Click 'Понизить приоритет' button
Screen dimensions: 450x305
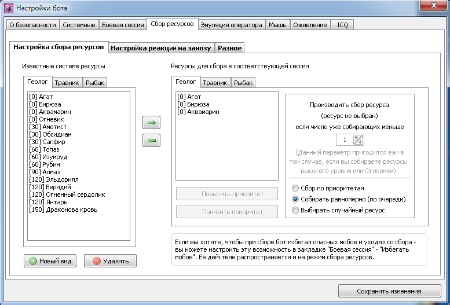pos(226,212)
